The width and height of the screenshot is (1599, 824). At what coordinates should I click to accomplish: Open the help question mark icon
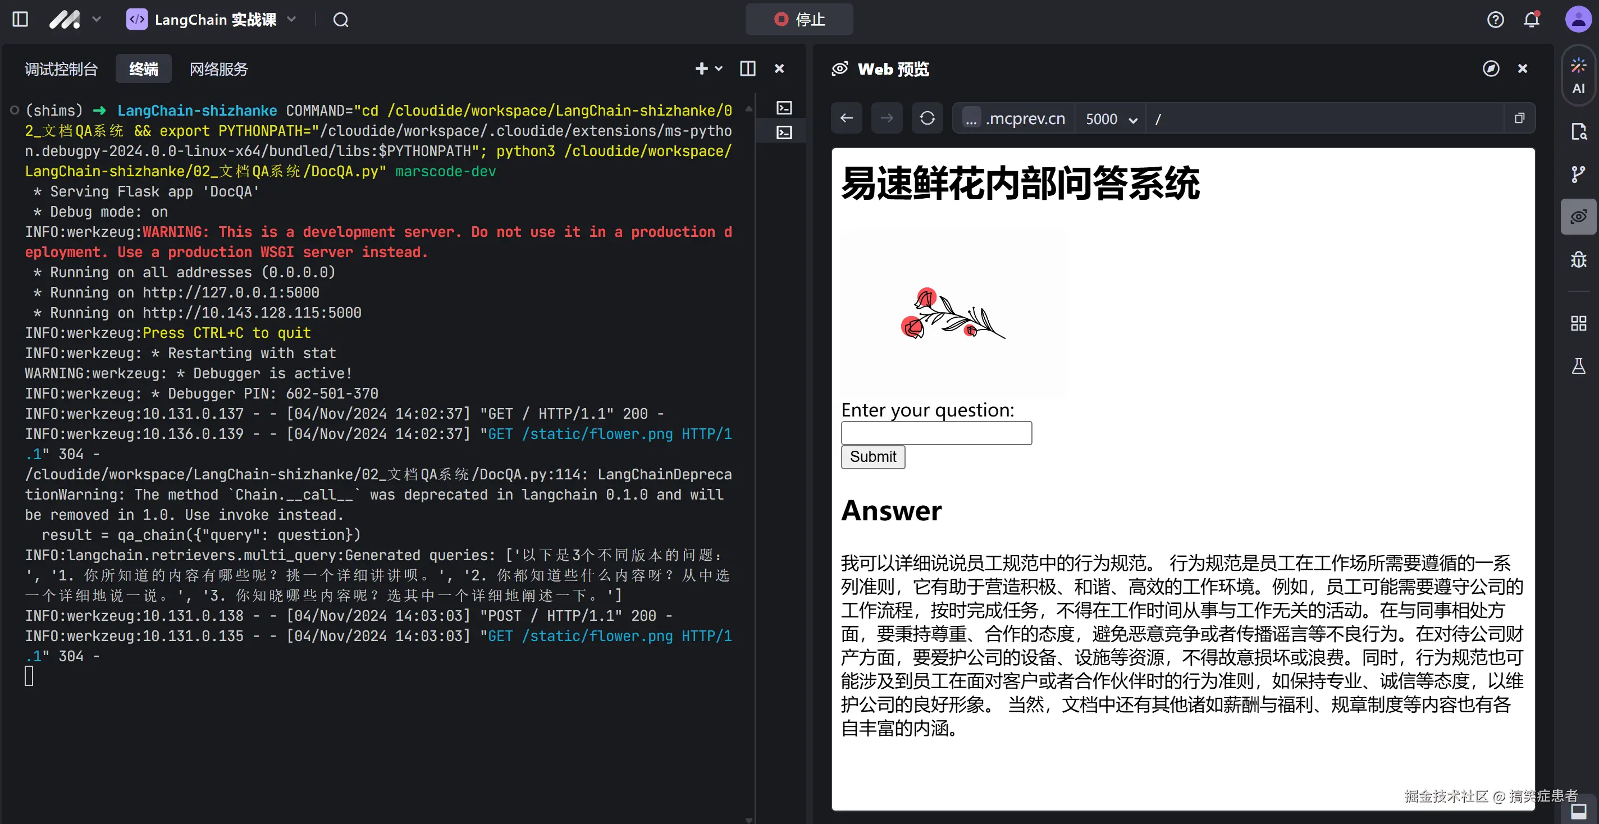(x=1495, y=20)
